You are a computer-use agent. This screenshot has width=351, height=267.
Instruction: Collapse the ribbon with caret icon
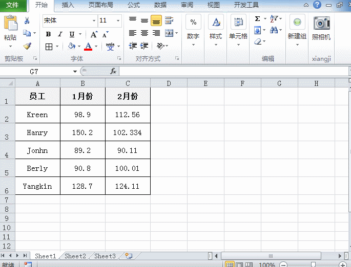306,5
